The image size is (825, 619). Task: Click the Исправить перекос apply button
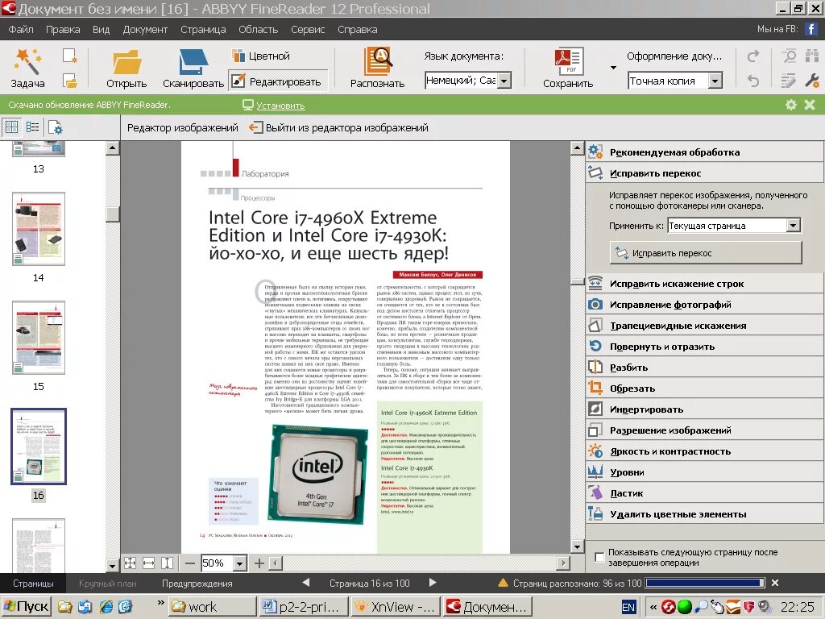(x=706, y=253)
